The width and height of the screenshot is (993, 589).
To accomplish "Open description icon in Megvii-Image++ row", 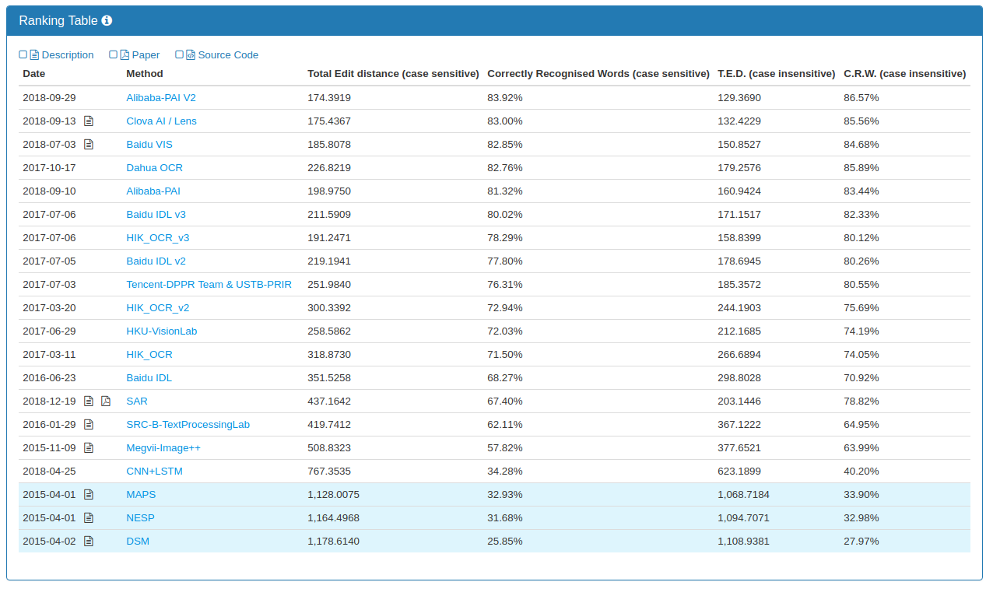I will [x=89, y=447].
